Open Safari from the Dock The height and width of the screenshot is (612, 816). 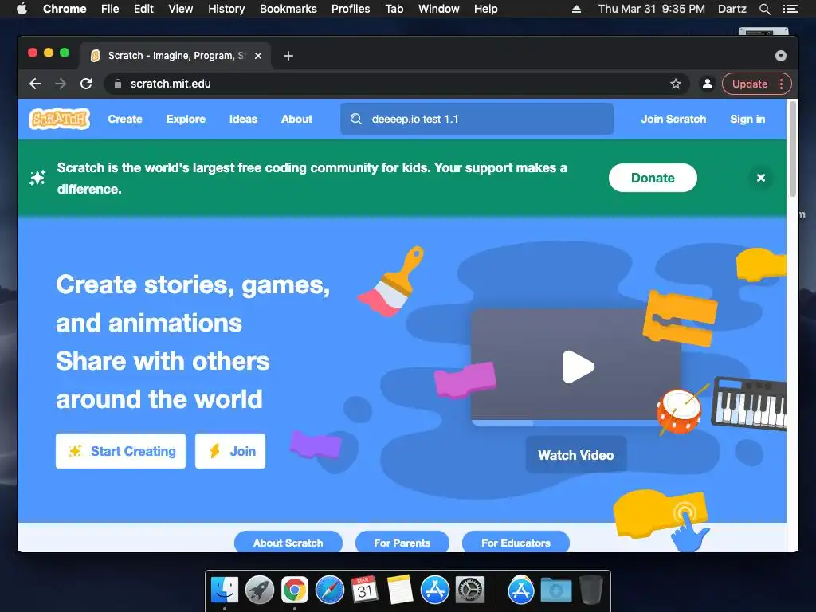329,590
